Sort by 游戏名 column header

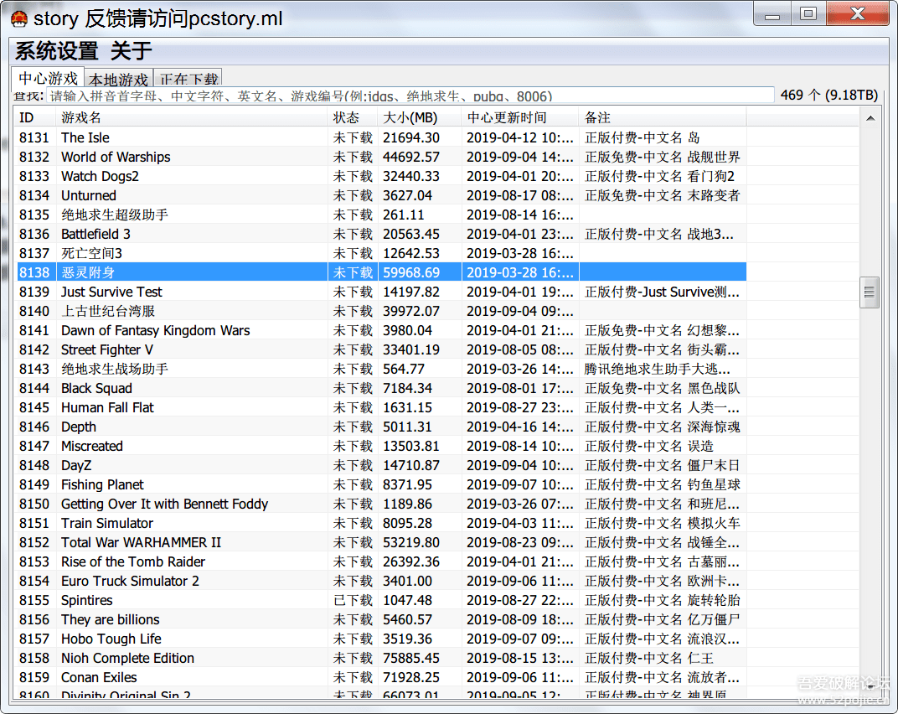coord(191,117)
